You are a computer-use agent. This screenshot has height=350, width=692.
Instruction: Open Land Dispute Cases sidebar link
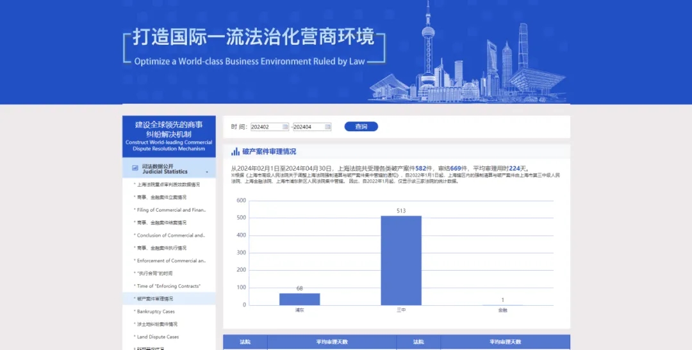coord(158,337)
